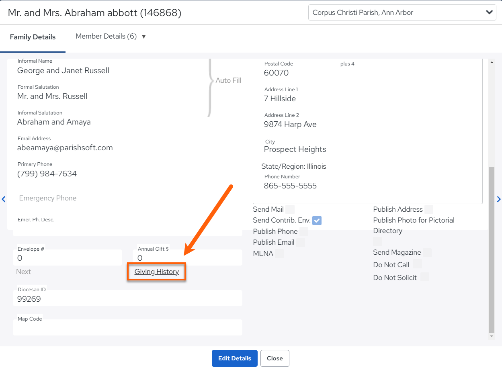Image resolution: width=502 pixels, height=368 pixels.
Task: Click Informal Salutation Abraham and Amaya
Action: 54,122
